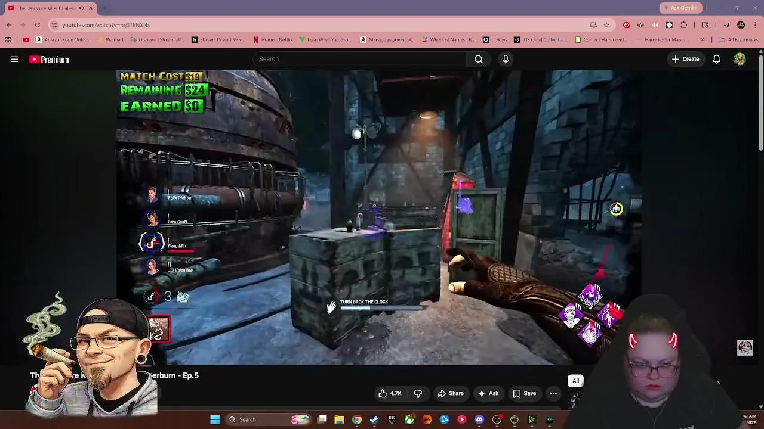Bookmark this page with the star icon
This screenshot has height=429, width=764.
(x=606, y=25)
